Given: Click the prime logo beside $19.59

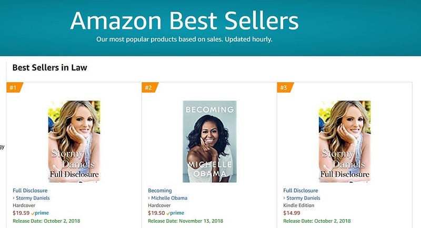Looking at the screenshot, I should click(x=42, y=213).
